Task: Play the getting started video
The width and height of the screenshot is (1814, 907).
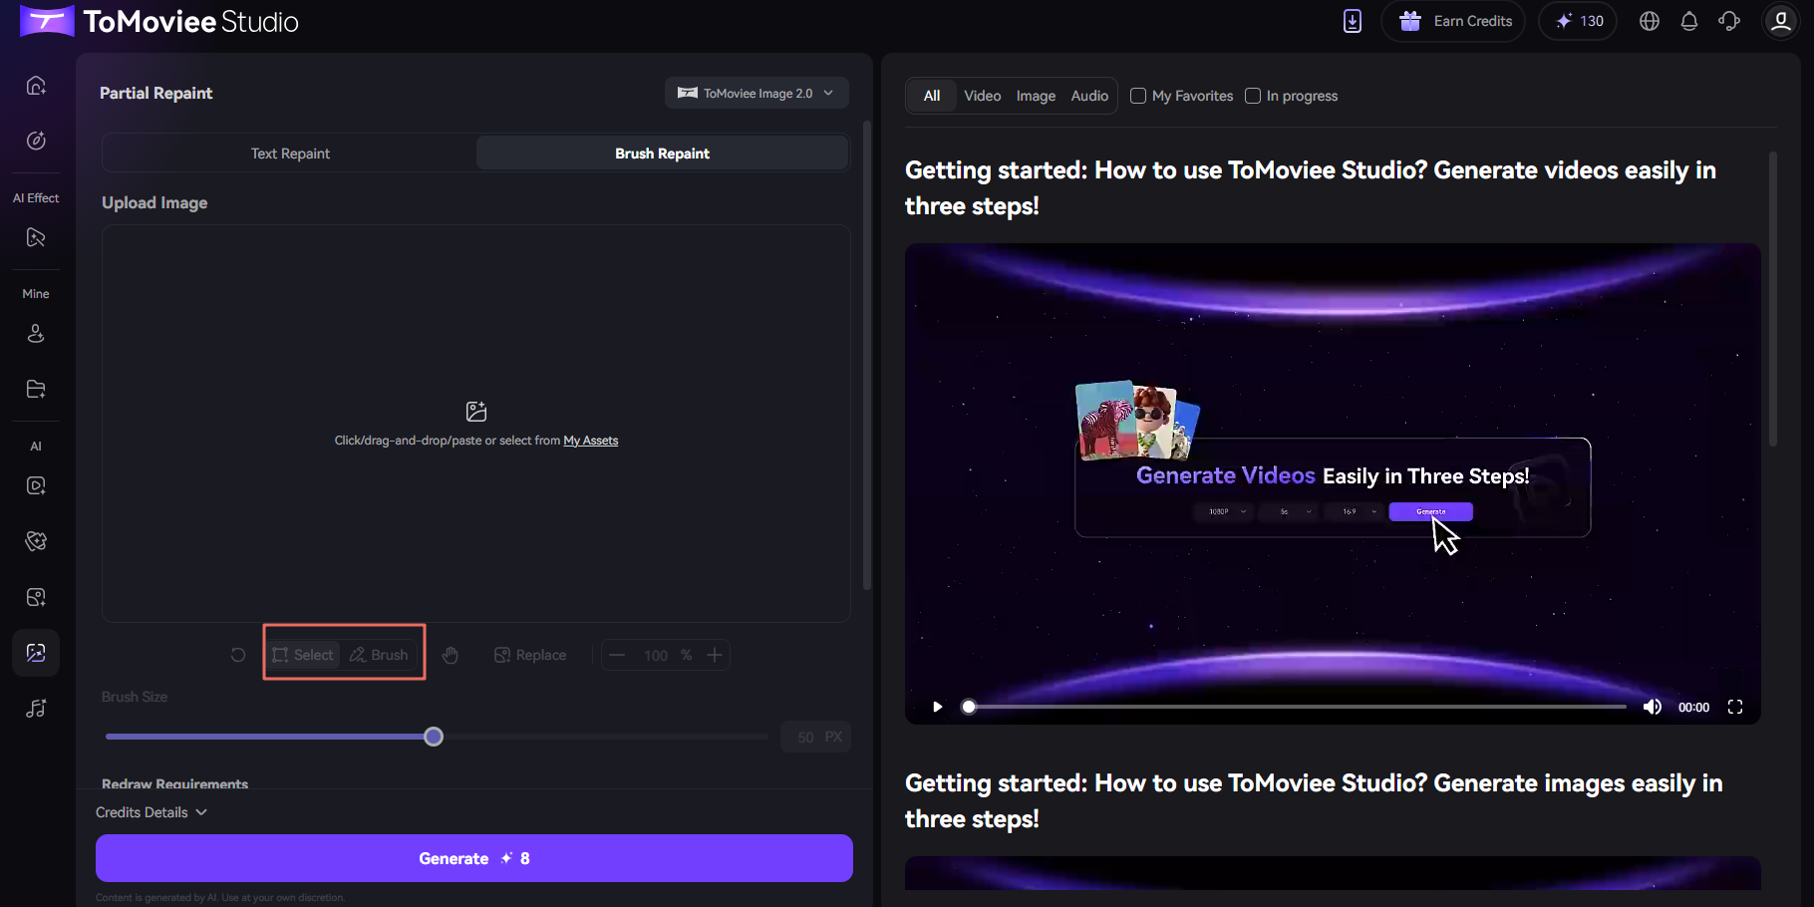Action: [937, 707]
